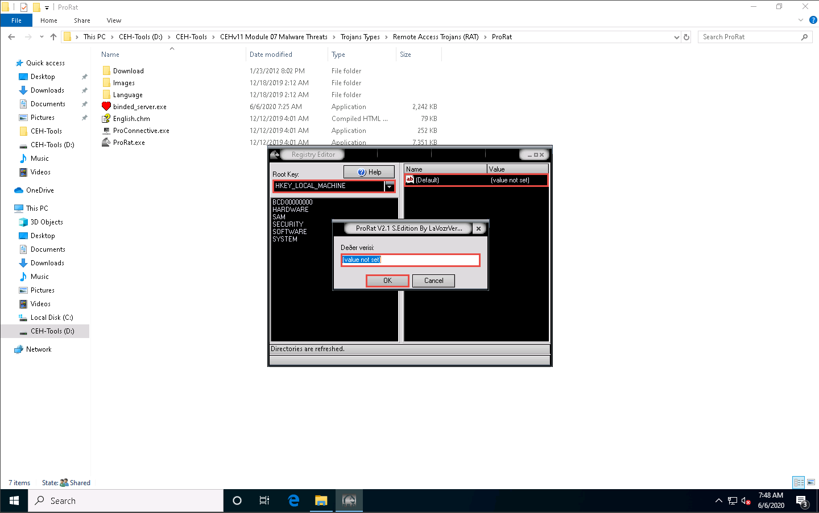This screenshot has height=513, width=819.
Task: Open 3D Objects under This PC
Action: click(47, 222)
